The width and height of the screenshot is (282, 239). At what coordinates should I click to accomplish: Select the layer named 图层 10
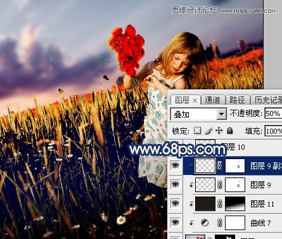[x=235, y=146]
